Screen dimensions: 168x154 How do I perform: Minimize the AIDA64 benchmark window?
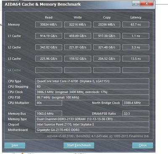click(x=136, y=4)
